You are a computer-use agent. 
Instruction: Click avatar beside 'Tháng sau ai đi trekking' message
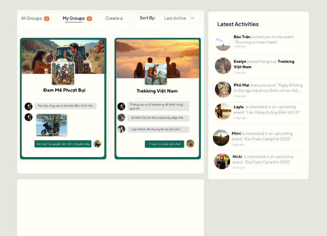click(x=121, y=106)
